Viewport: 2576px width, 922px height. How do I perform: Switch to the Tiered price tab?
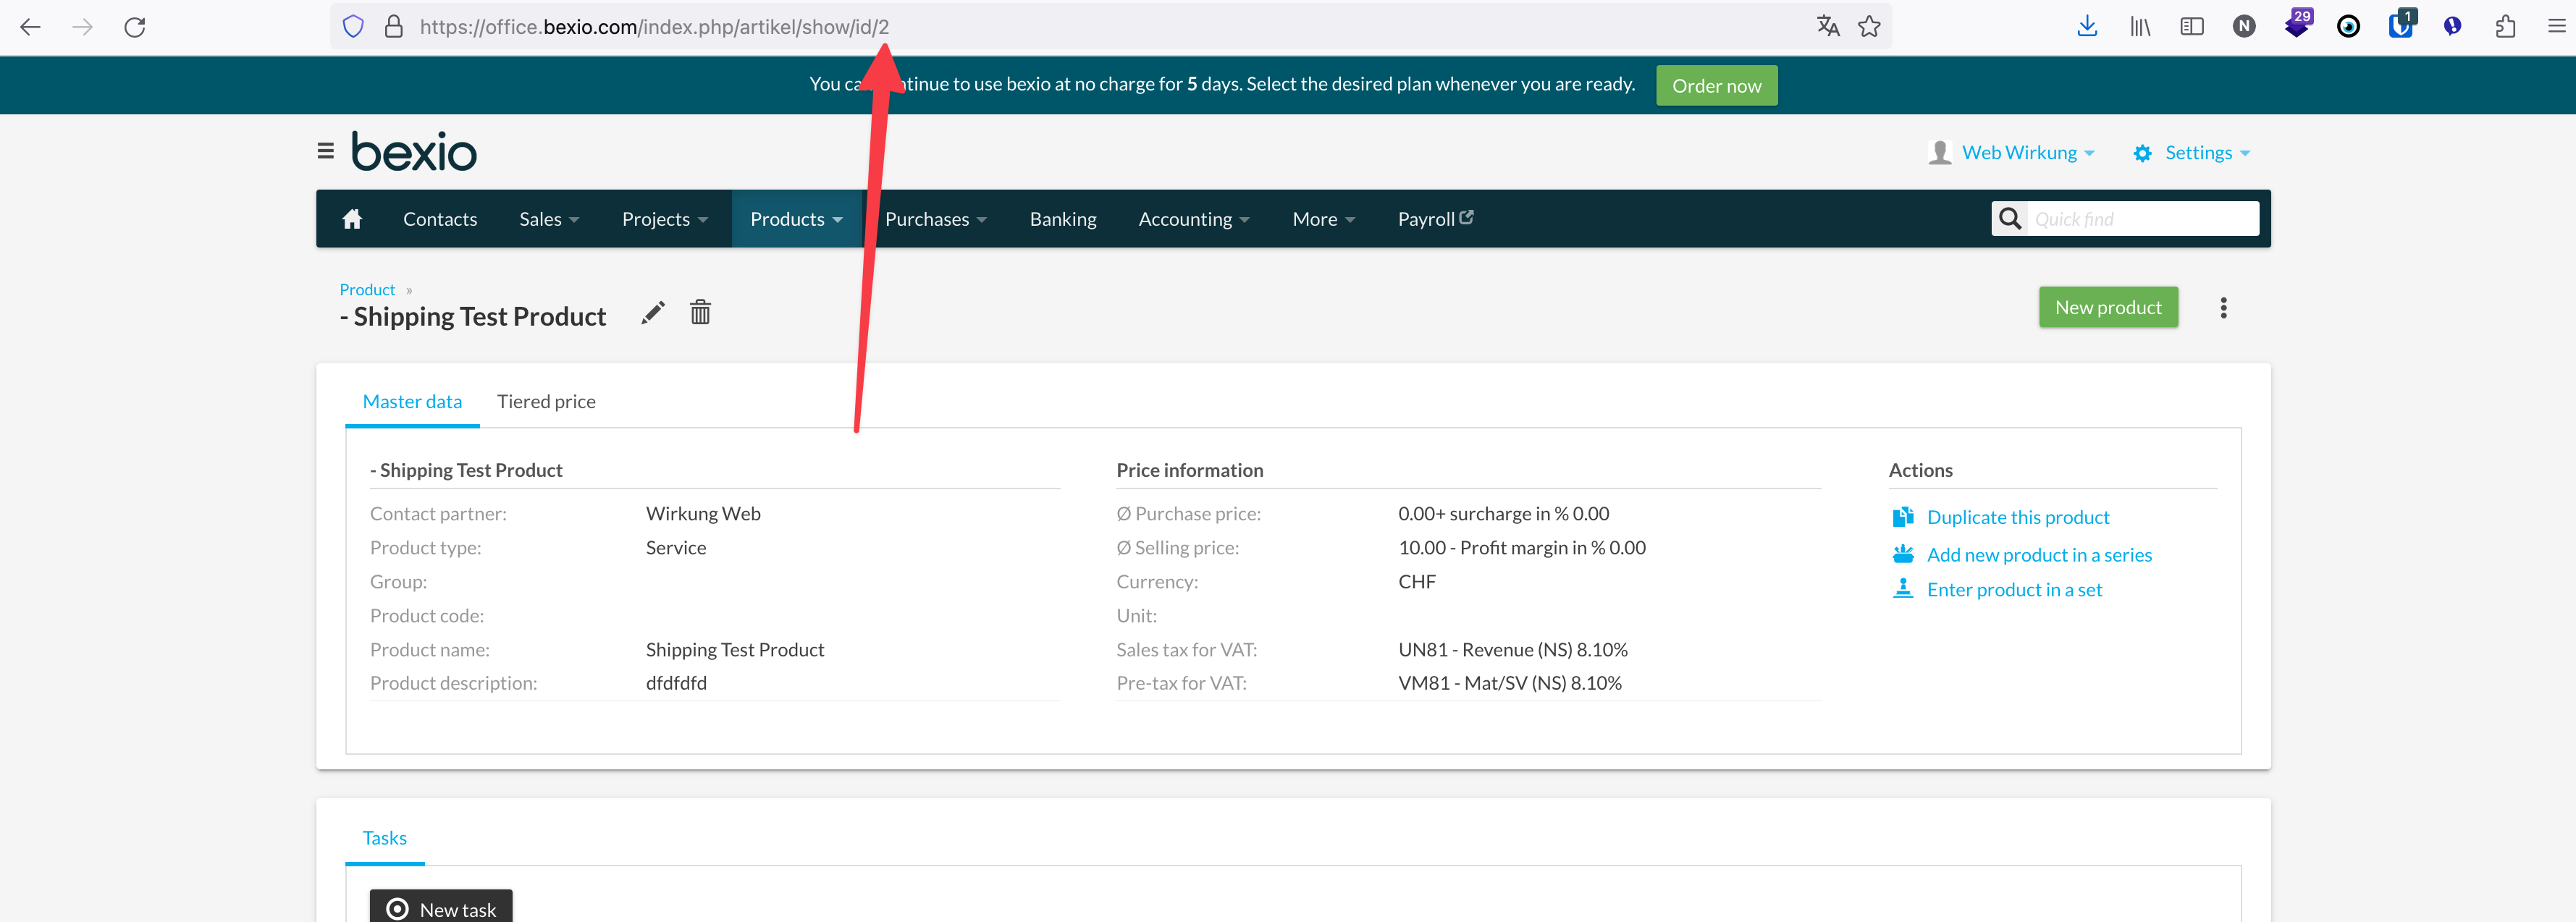coord(546,401)
